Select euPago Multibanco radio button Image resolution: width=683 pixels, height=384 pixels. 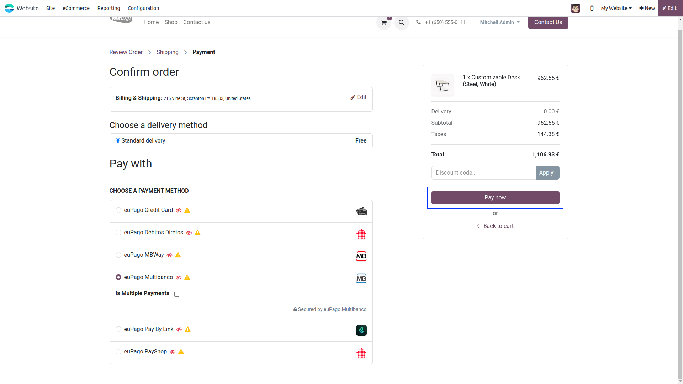118,277
